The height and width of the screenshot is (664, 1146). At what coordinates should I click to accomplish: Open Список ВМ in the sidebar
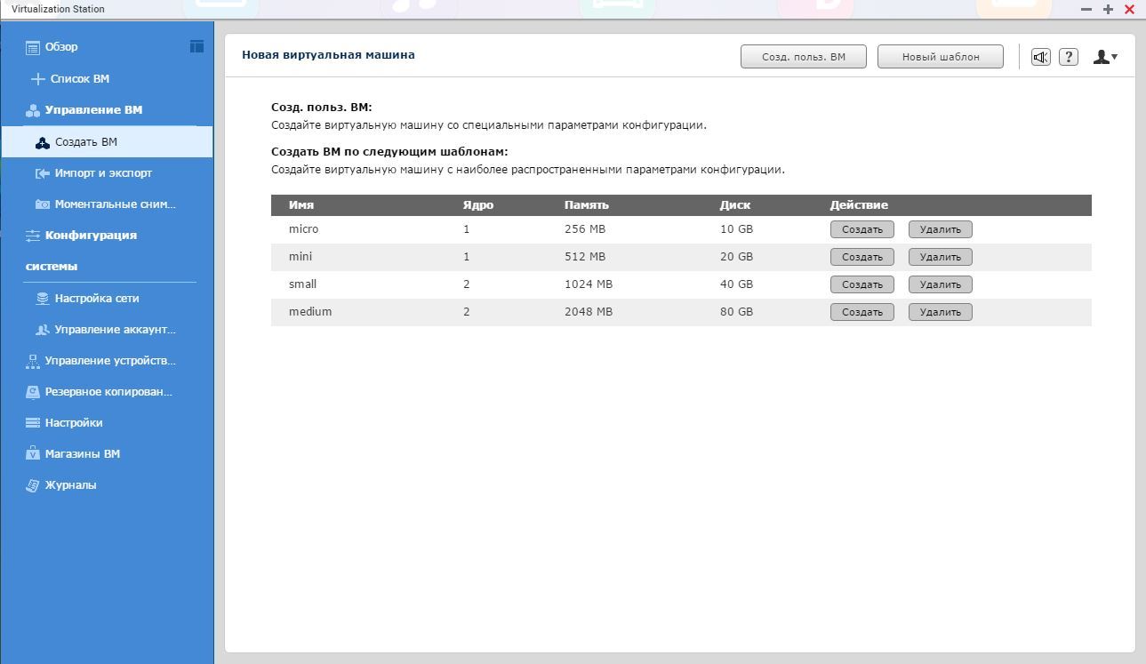(x=80, y=79)
